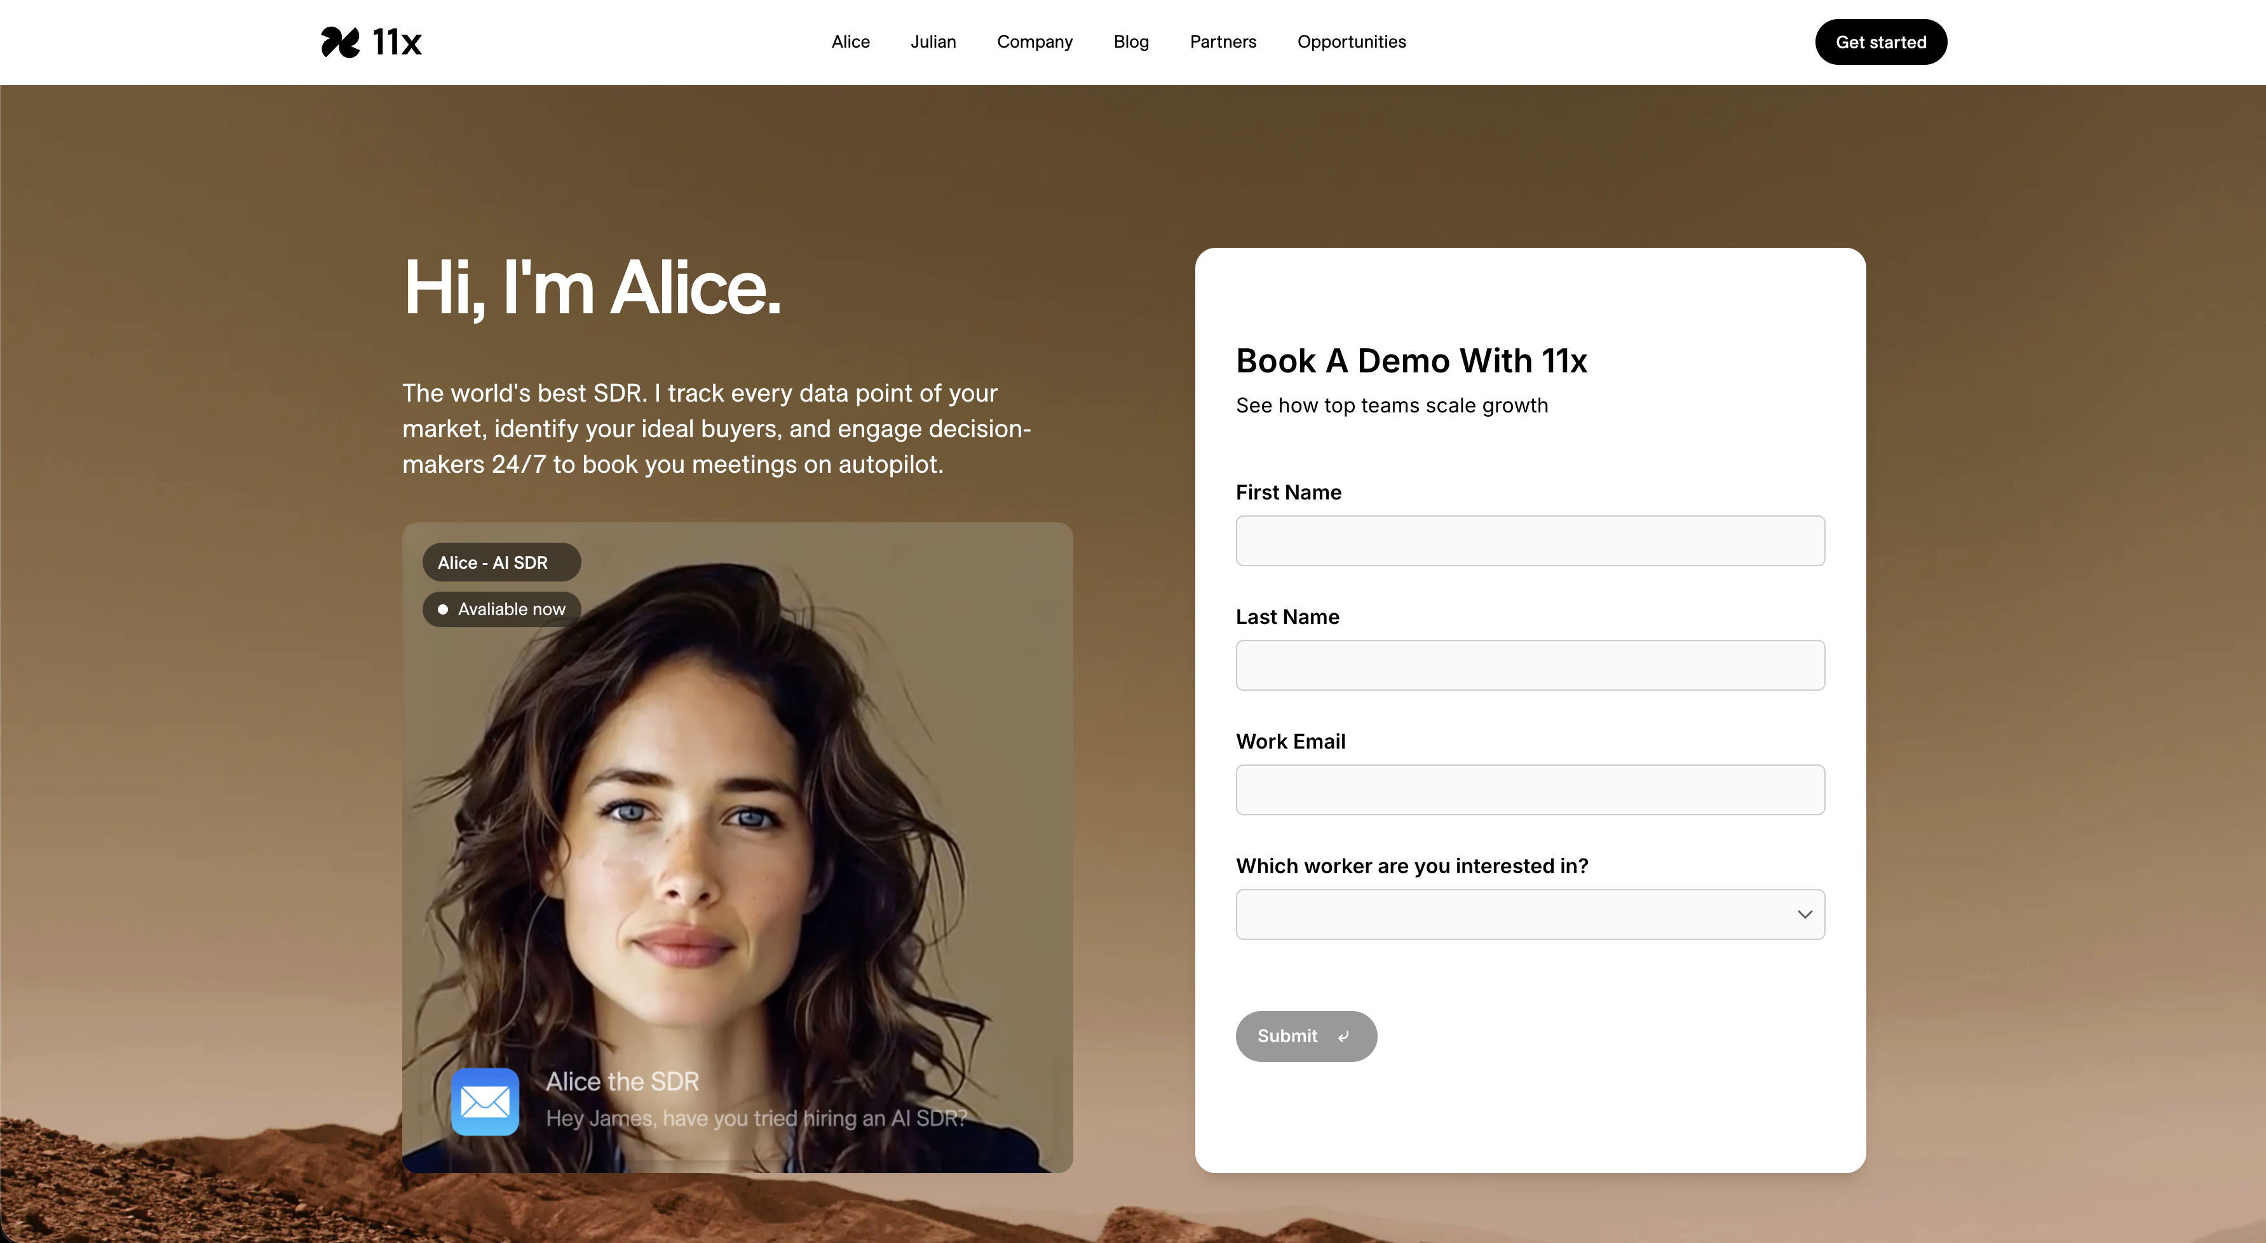Visit the Partners page

1223,42
